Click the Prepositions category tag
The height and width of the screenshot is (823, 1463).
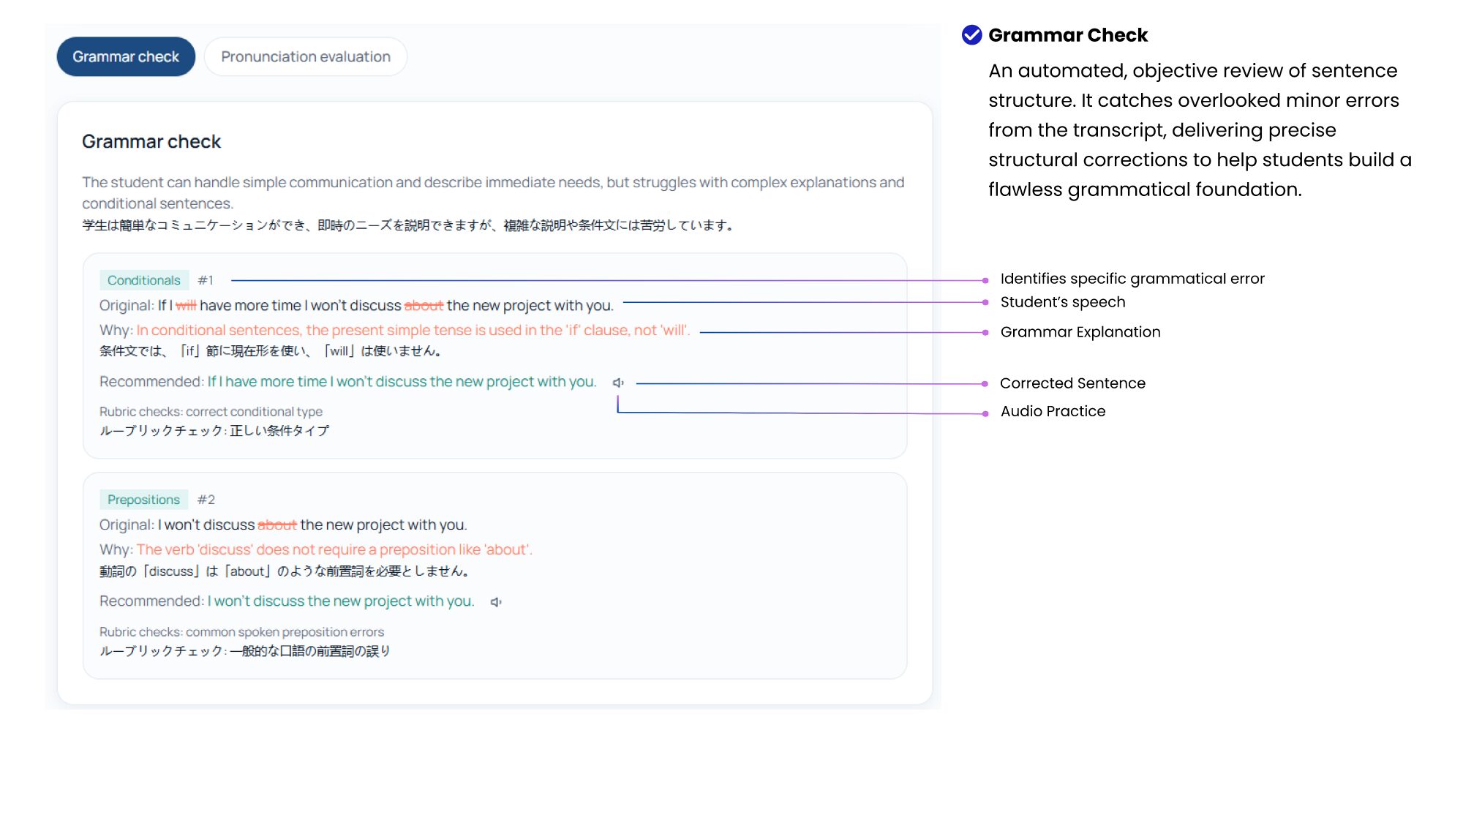point(144,500)
